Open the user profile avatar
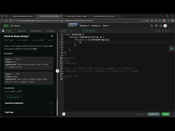Image resolution: width=175 pixels, height=131 pixels. (165, 26)
